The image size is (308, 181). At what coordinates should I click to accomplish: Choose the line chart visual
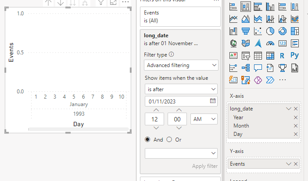(233, 19)
